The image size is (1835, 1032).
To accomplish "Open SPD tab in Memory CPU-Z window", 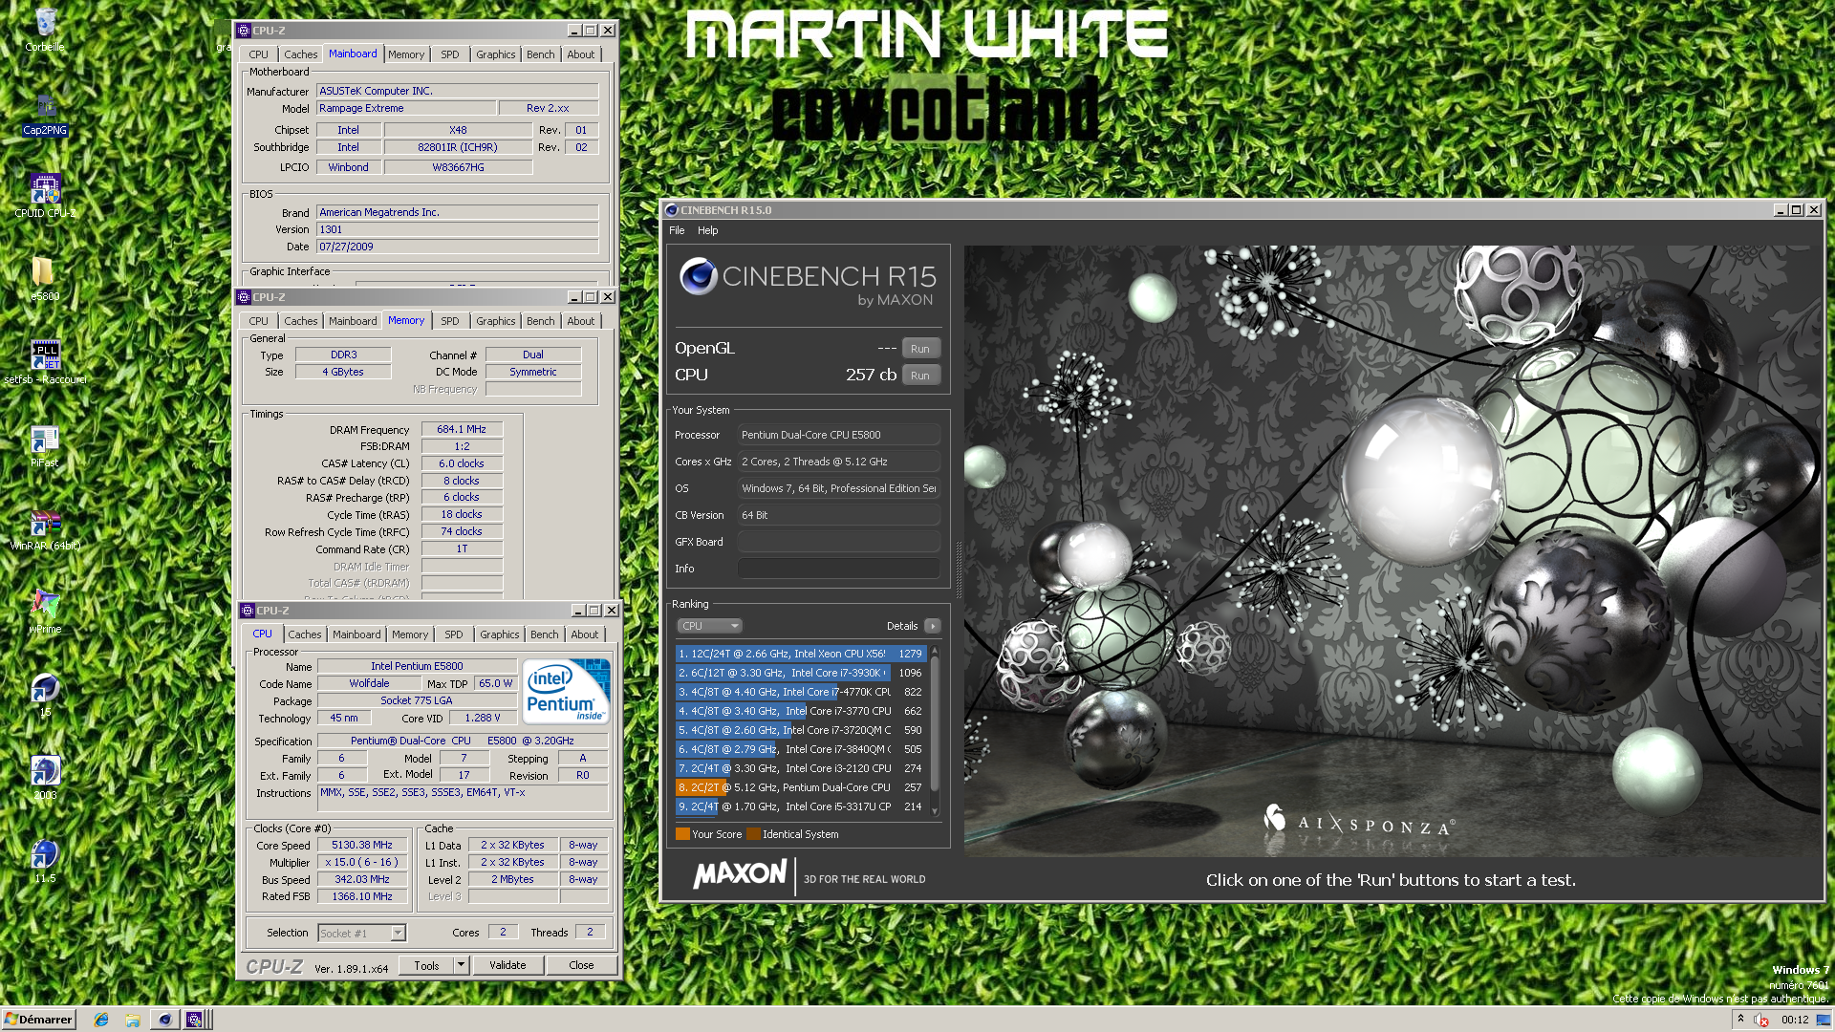I will (450, 321).
